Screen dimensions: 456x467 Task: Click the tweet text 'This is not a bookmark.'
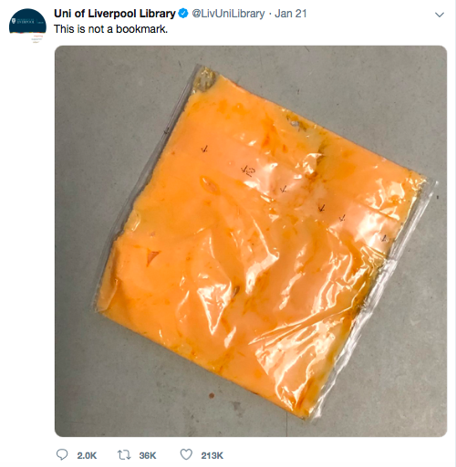110,29
